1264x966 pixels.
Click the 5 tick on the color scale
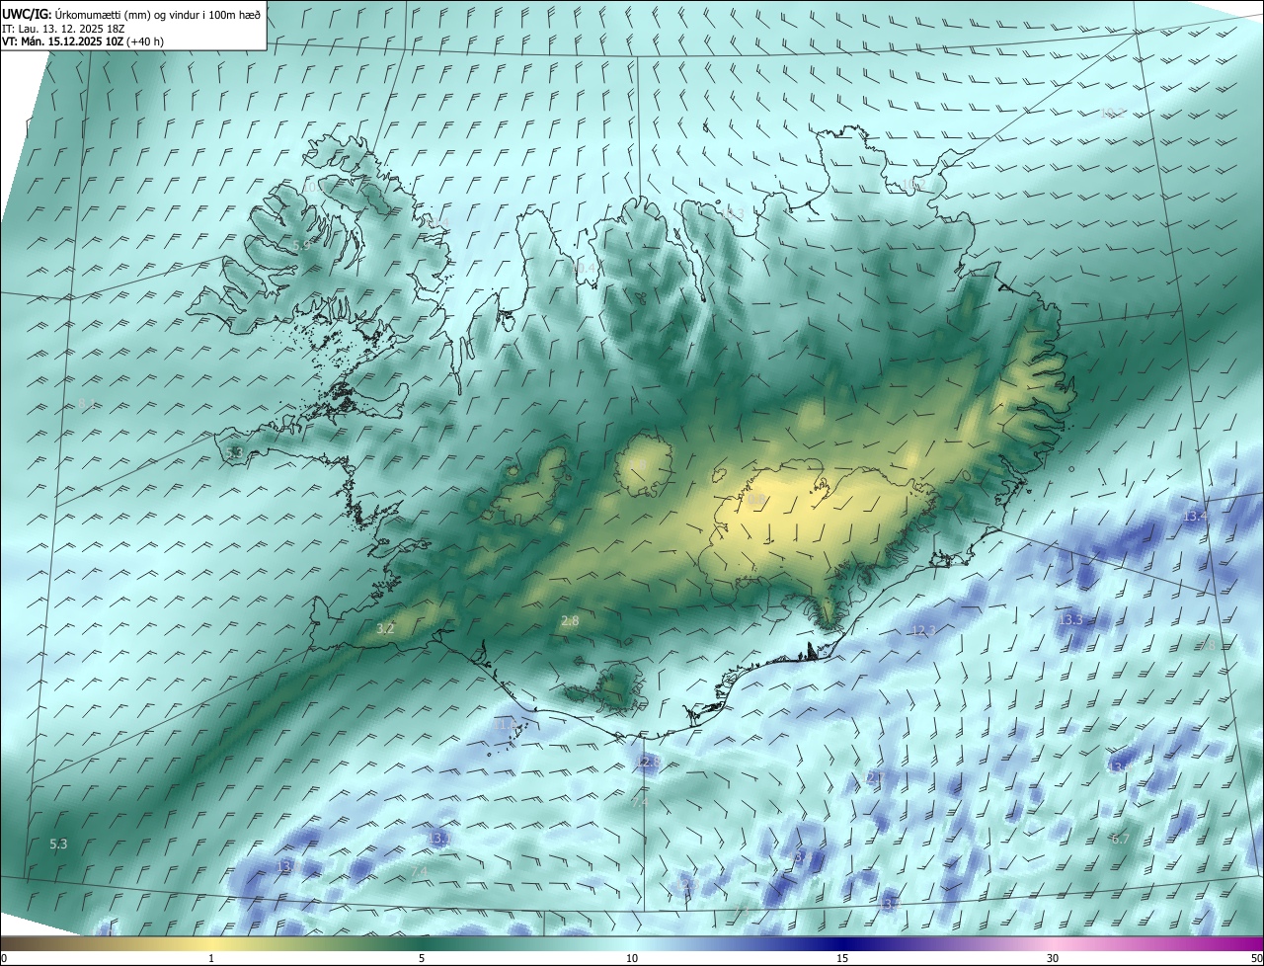[422, 958]
